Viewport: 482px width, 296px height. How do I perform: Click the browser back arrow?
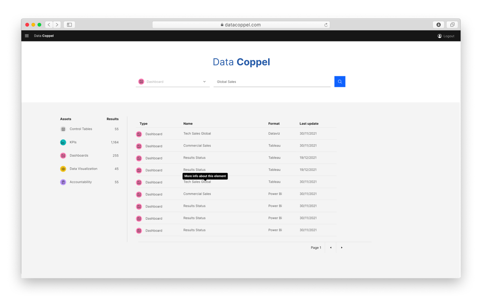[x=49, y=25]
